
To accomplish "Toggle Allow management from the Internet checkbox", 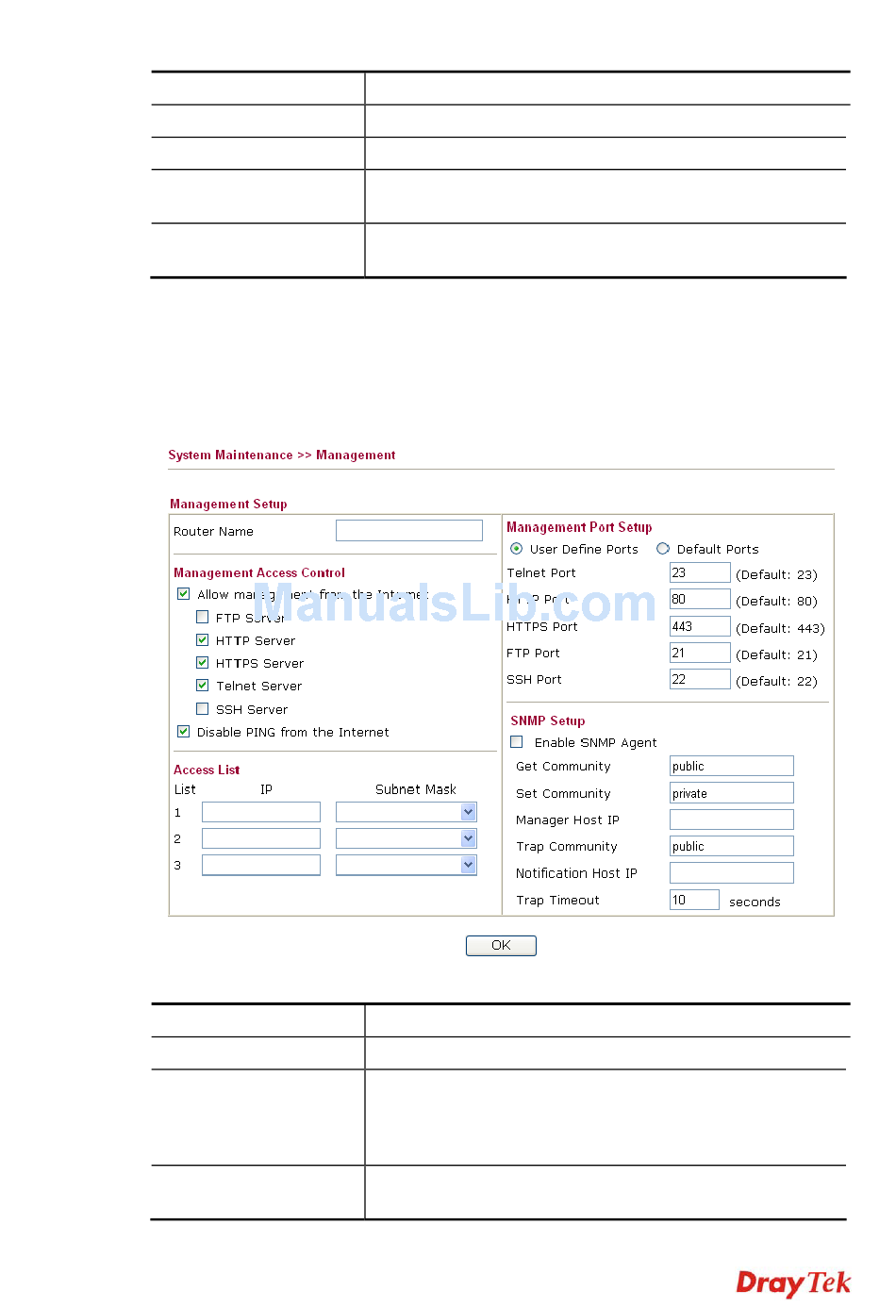I will point(184,594).
